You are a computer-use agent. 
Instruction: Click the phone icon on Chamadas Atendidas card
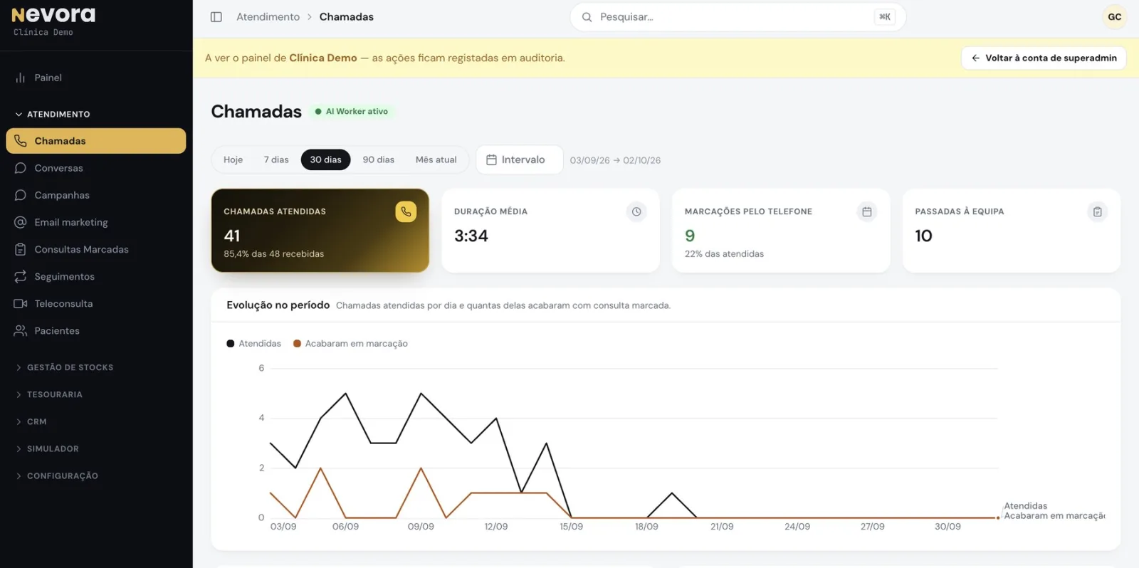406,211
